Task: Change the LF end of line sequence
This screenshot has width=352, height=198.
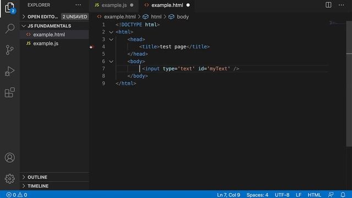Action: click(x=299, y=195)
